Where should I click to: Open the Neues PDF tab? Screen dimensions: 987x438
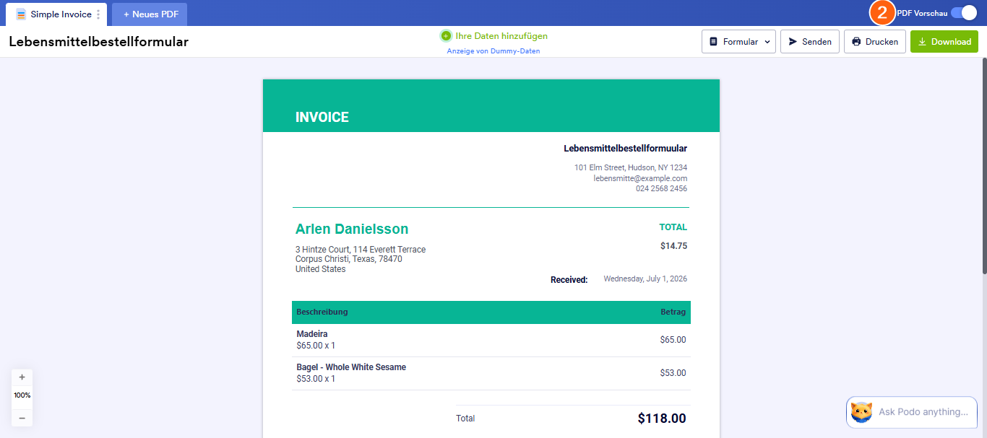tap(150, 14)
